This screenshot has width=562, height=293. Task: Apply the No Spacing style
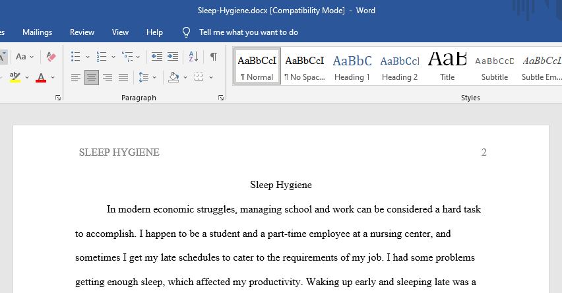click(x=305, y=67)
